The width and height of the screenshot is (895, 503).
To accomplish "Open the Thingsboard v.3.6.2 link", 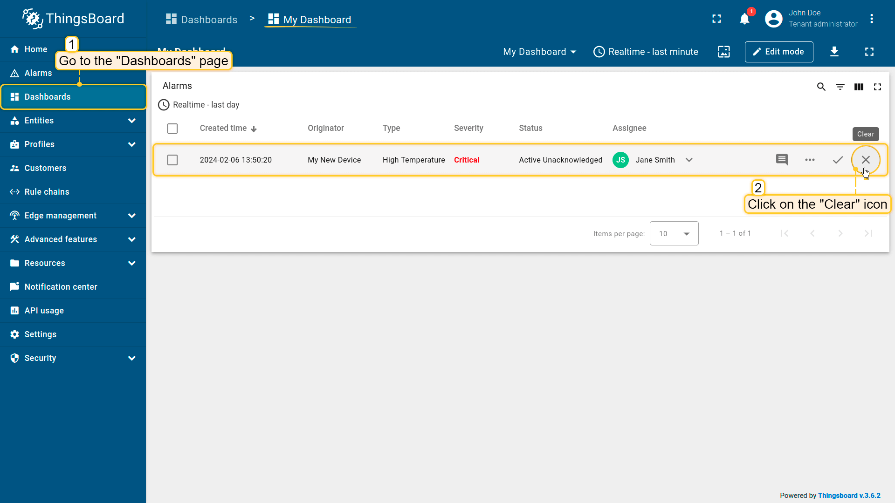I will pyautogui.click(x=849, y=496).
